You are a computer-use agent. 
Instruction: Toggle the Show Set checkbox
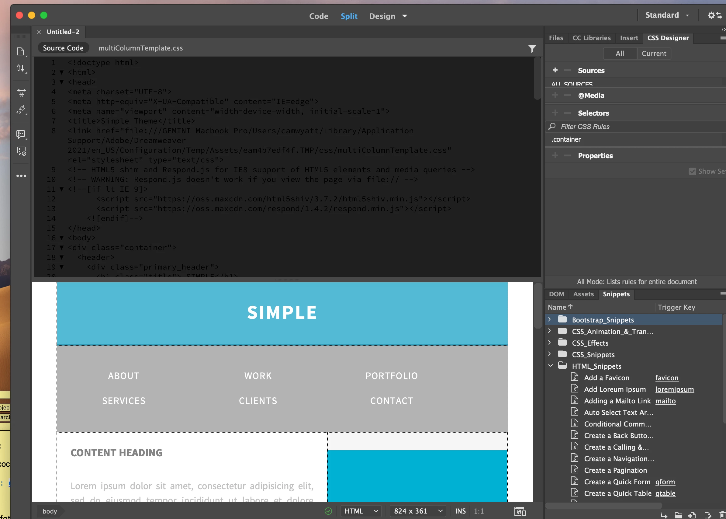pyautogui.click(x=692, y=171)
